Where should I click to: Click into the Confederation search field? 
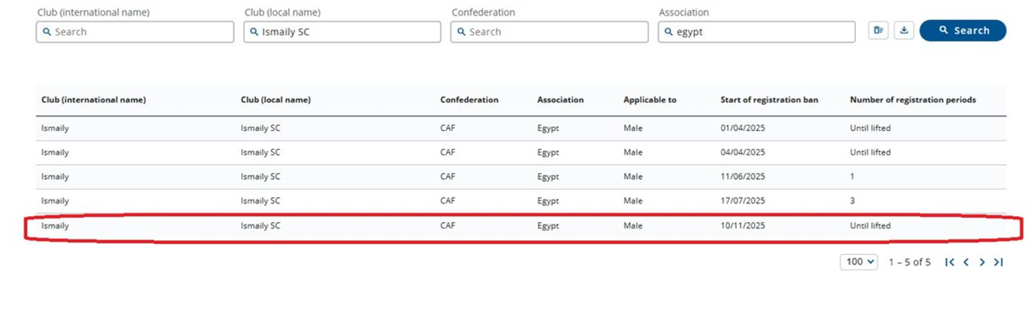[x=549, y=32]
